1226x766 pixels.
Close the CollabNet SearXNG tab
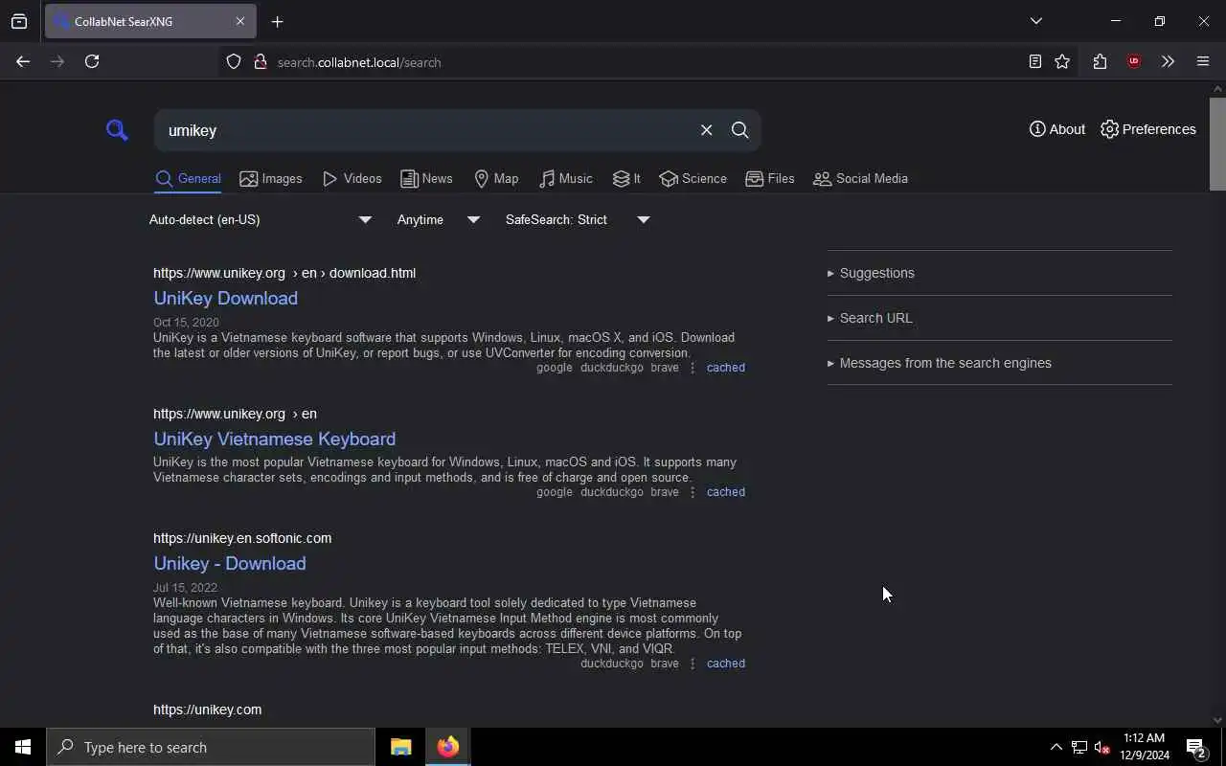[x=240, y=21]
